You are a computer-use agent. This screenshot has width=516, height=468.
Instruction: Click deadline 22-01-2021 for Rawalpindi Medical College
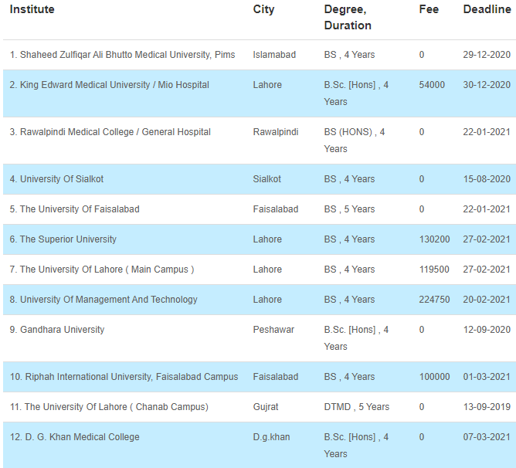(487, 132)
